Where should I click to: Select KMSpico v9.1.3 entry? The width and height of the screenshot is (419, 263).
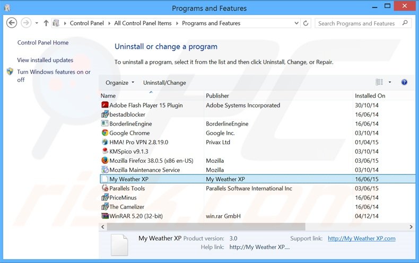coord(128,152)
